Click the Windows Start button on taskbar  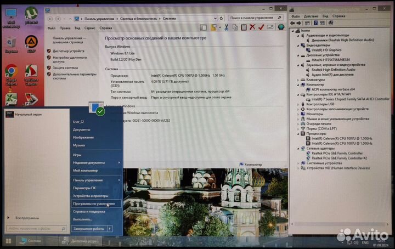point(8,241)
